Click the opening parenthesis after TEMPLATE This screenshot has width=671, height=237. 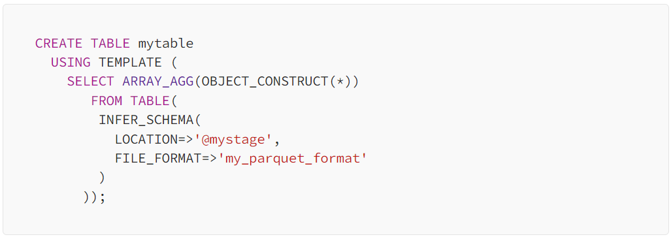[x=174, y=63]
